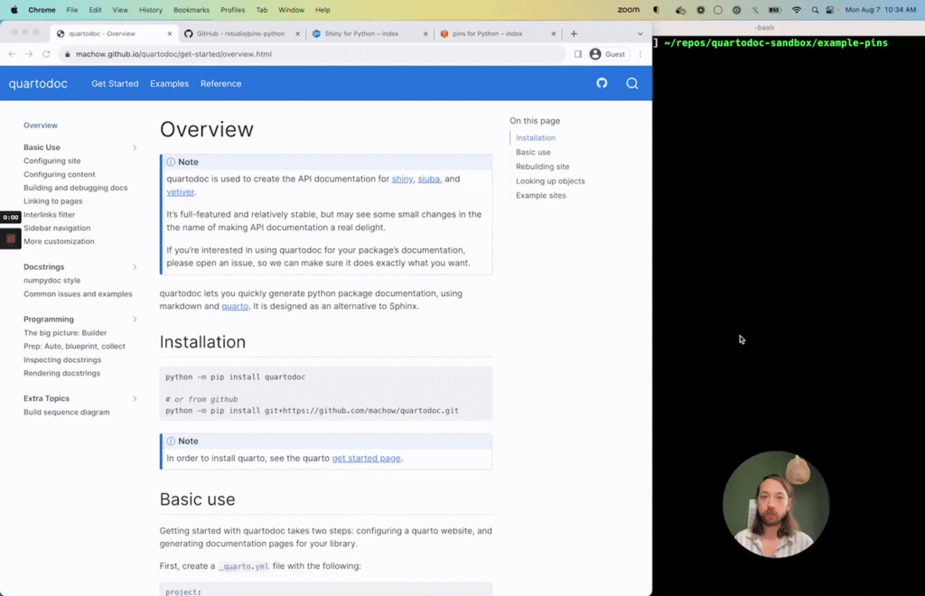The image size is (925, 596).
Task: Collapse the Extra Topics sidebar section chevron
Action: (x=135, y=399)
